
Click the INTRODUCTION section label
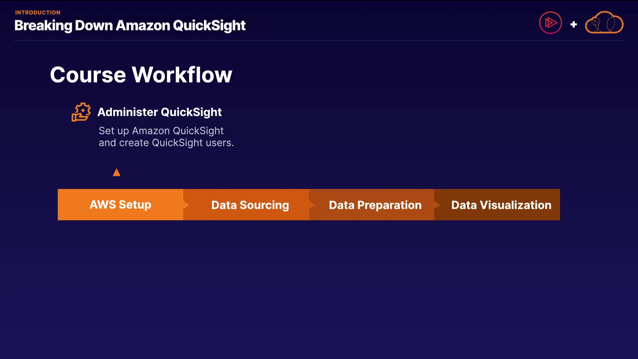click(38, 13)
